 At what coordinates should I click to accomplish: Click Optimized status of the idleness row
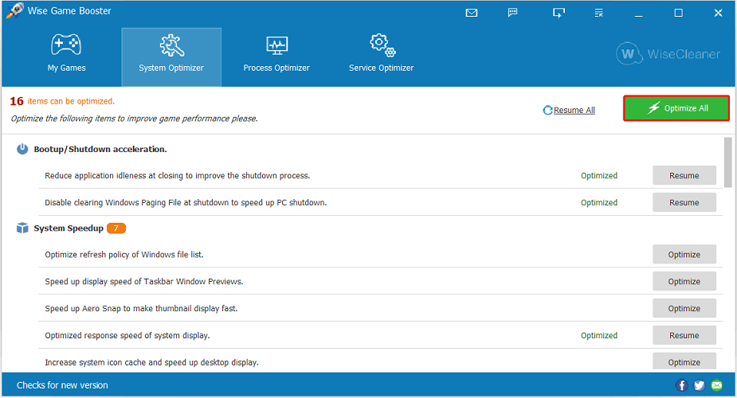pyautogui.click(x=599, y=176)
